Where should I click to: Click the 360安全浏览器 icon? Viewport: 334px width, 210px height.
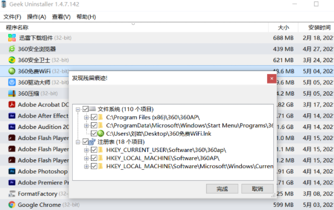coord(12,49)
